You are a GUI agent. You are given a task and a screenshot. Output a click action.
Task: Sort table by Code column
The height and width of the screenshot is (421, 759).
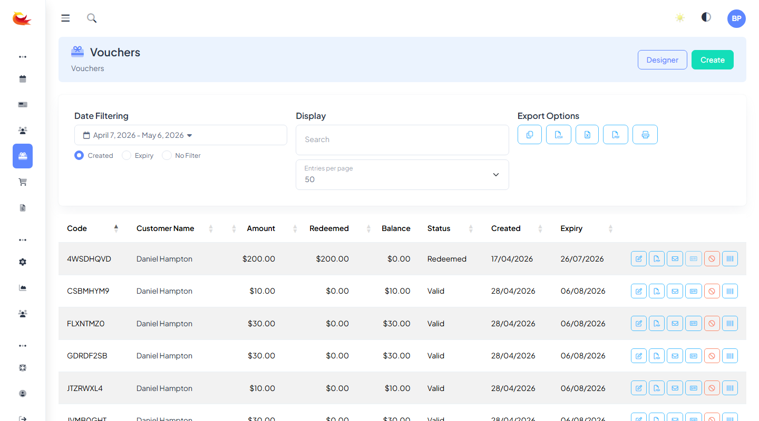click(x=93, y=228)
